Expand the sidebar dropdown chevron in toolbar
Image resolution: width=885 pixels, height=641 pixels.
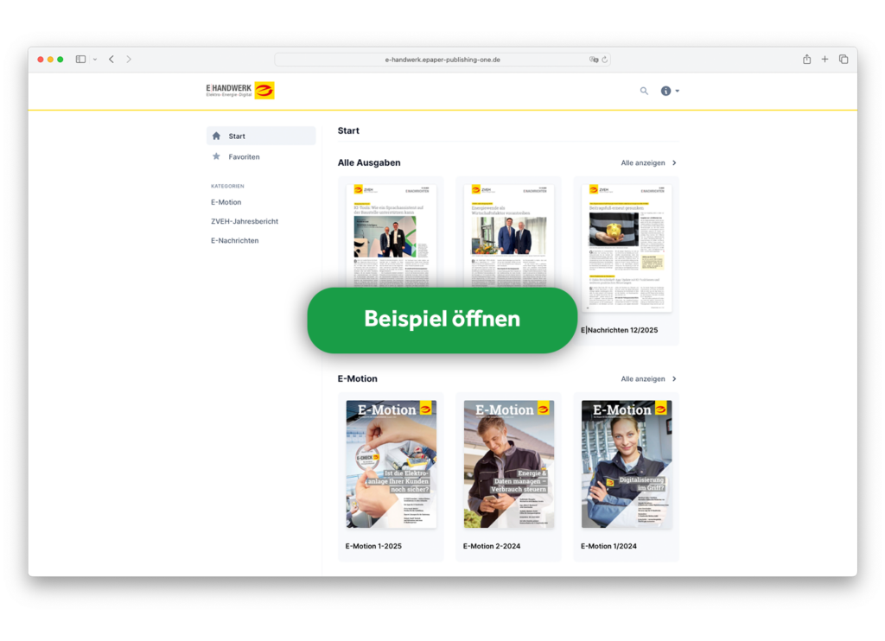point(94,60)
